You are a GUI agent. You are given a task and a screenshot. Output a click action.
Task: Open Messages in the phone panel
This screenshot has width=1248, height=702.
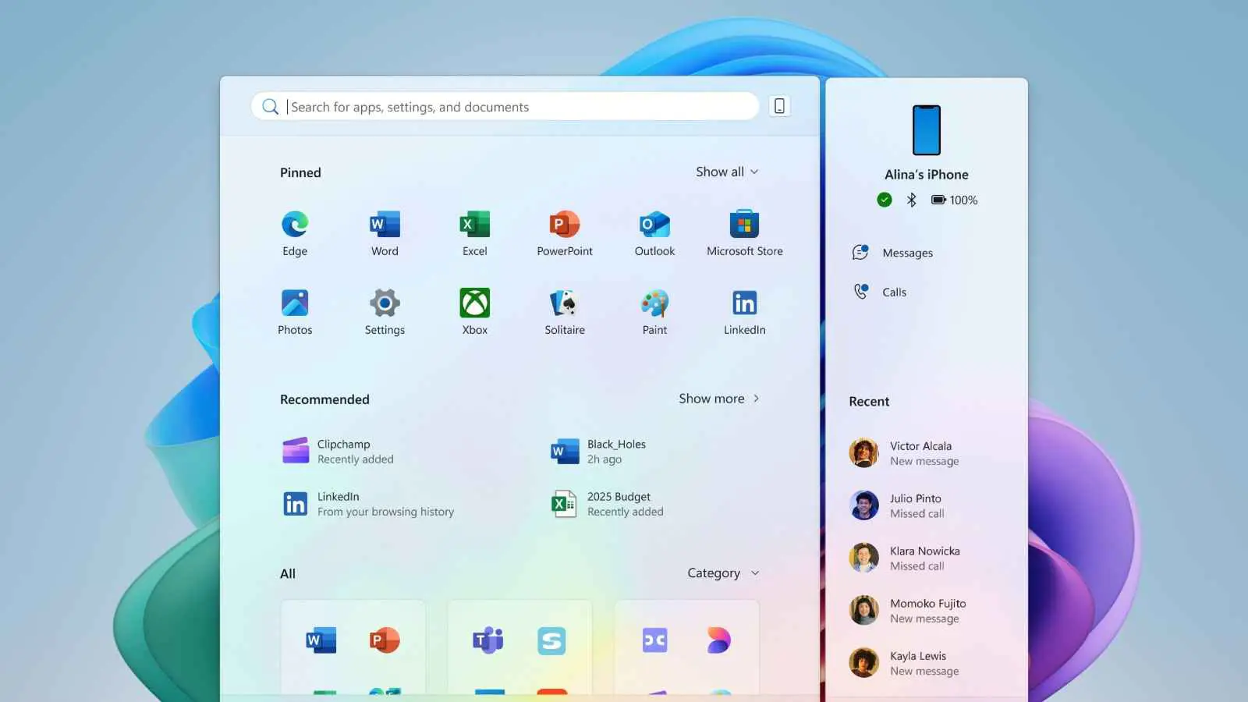click(x=906, y=253)
